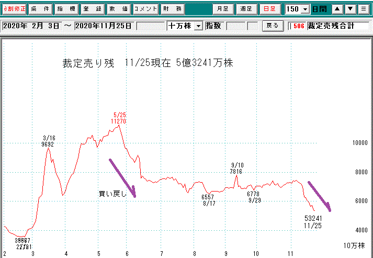Switch to 月足 monthly chart
Viewport: 373px width, 258px height.
(223, 9)
